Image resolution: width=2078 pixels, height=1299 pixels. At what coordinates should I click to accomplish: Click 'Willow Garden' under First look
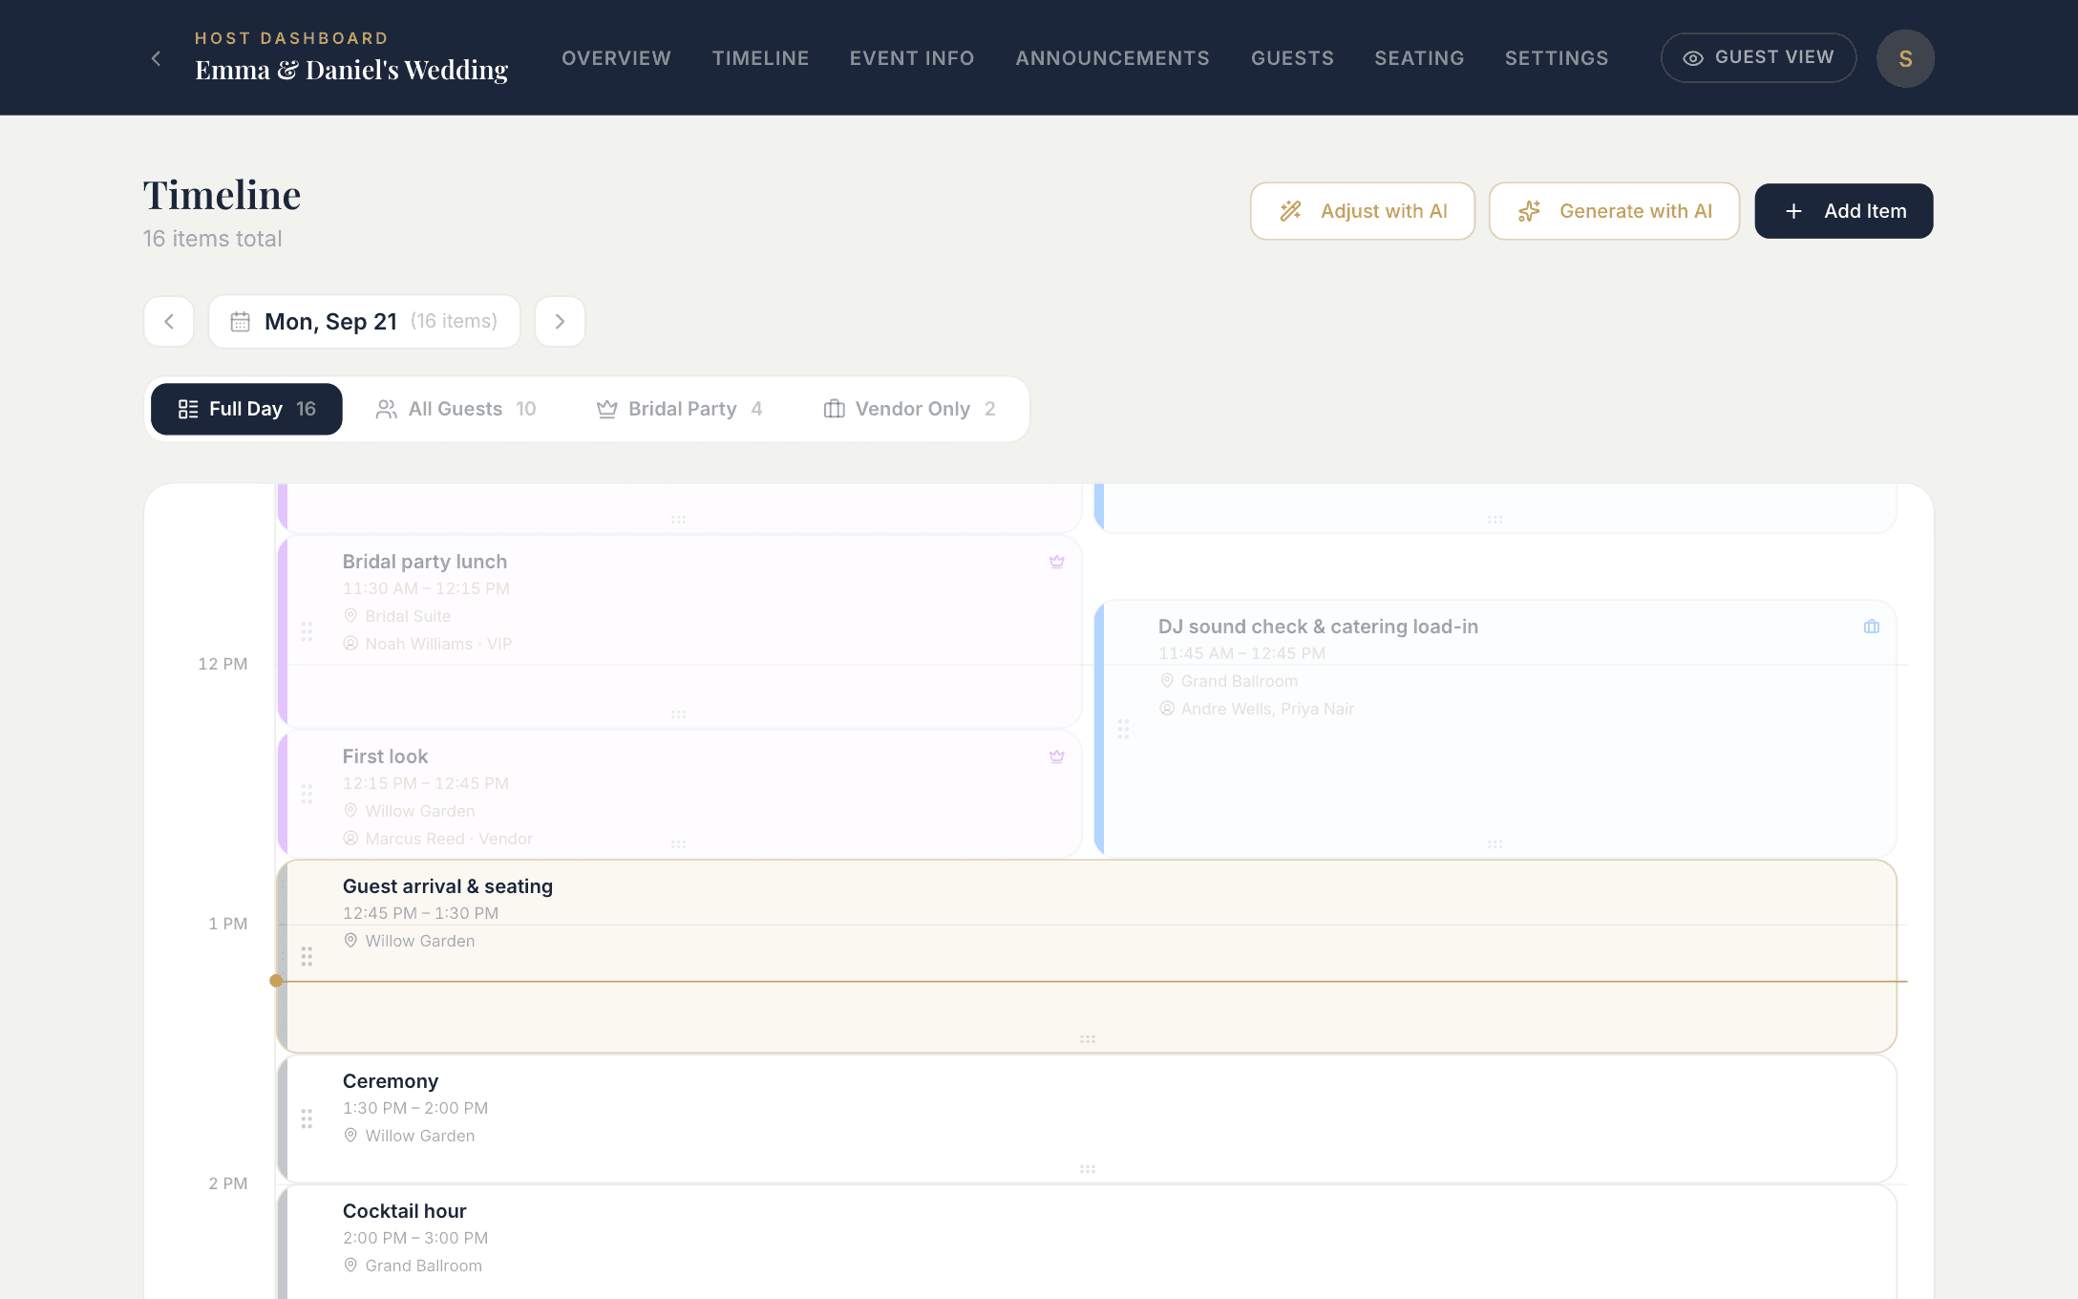(420, 811)
